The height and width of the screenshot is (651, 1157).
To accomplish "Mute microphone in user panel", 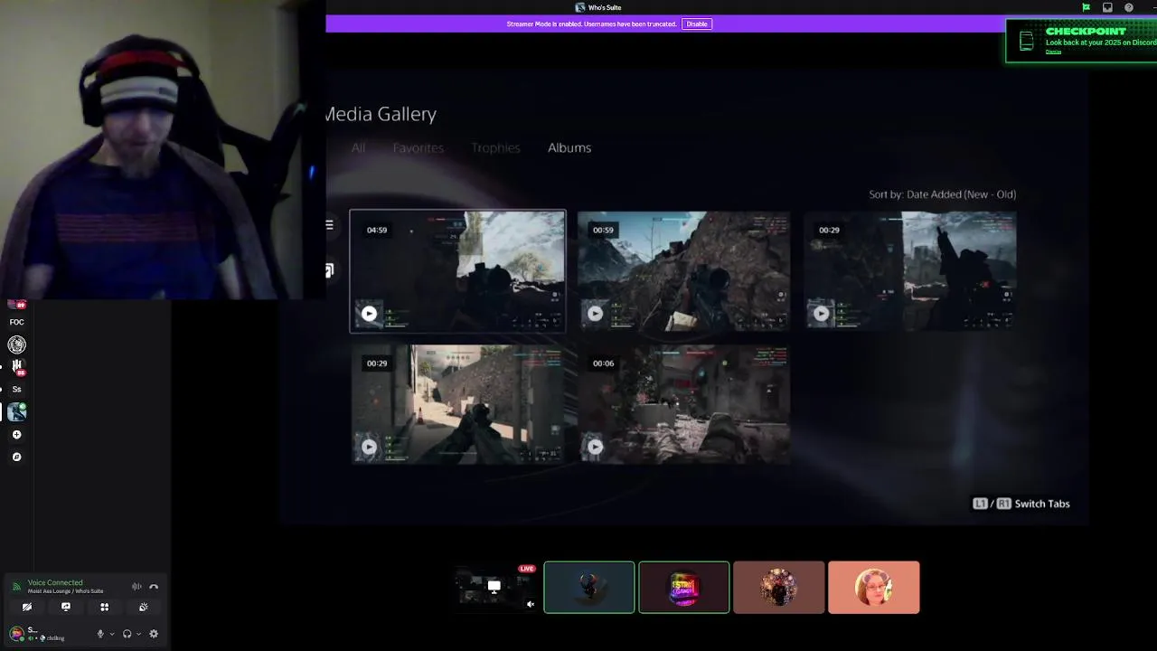I will [100, 634].
